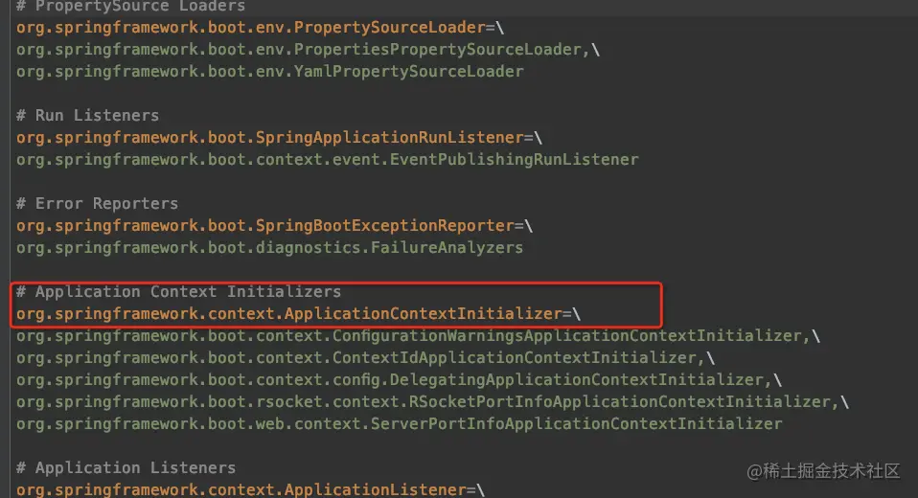Click the '# Application Listeners' comment
Image resolution: width=918 pixels, height=498 pixels.
126,467
